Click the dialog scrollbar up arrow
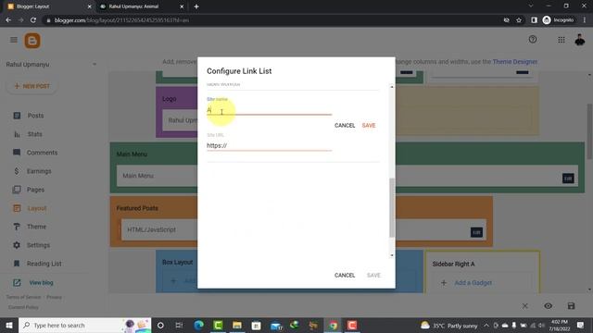Viewport: 593px width, 333px height. click(x=392, y=87)
